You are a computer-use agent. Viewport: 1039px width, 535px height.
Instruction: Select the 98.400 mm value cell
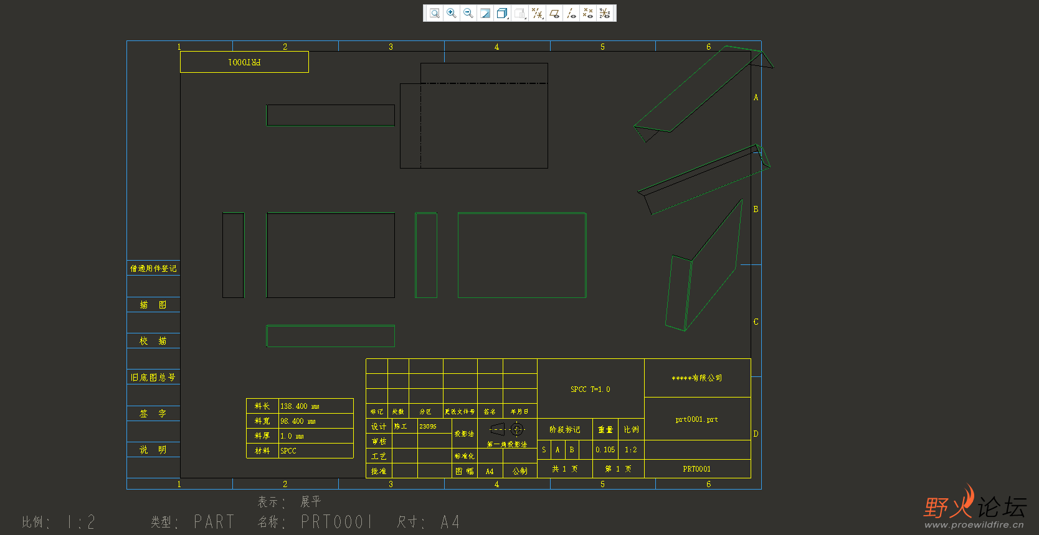316,421
